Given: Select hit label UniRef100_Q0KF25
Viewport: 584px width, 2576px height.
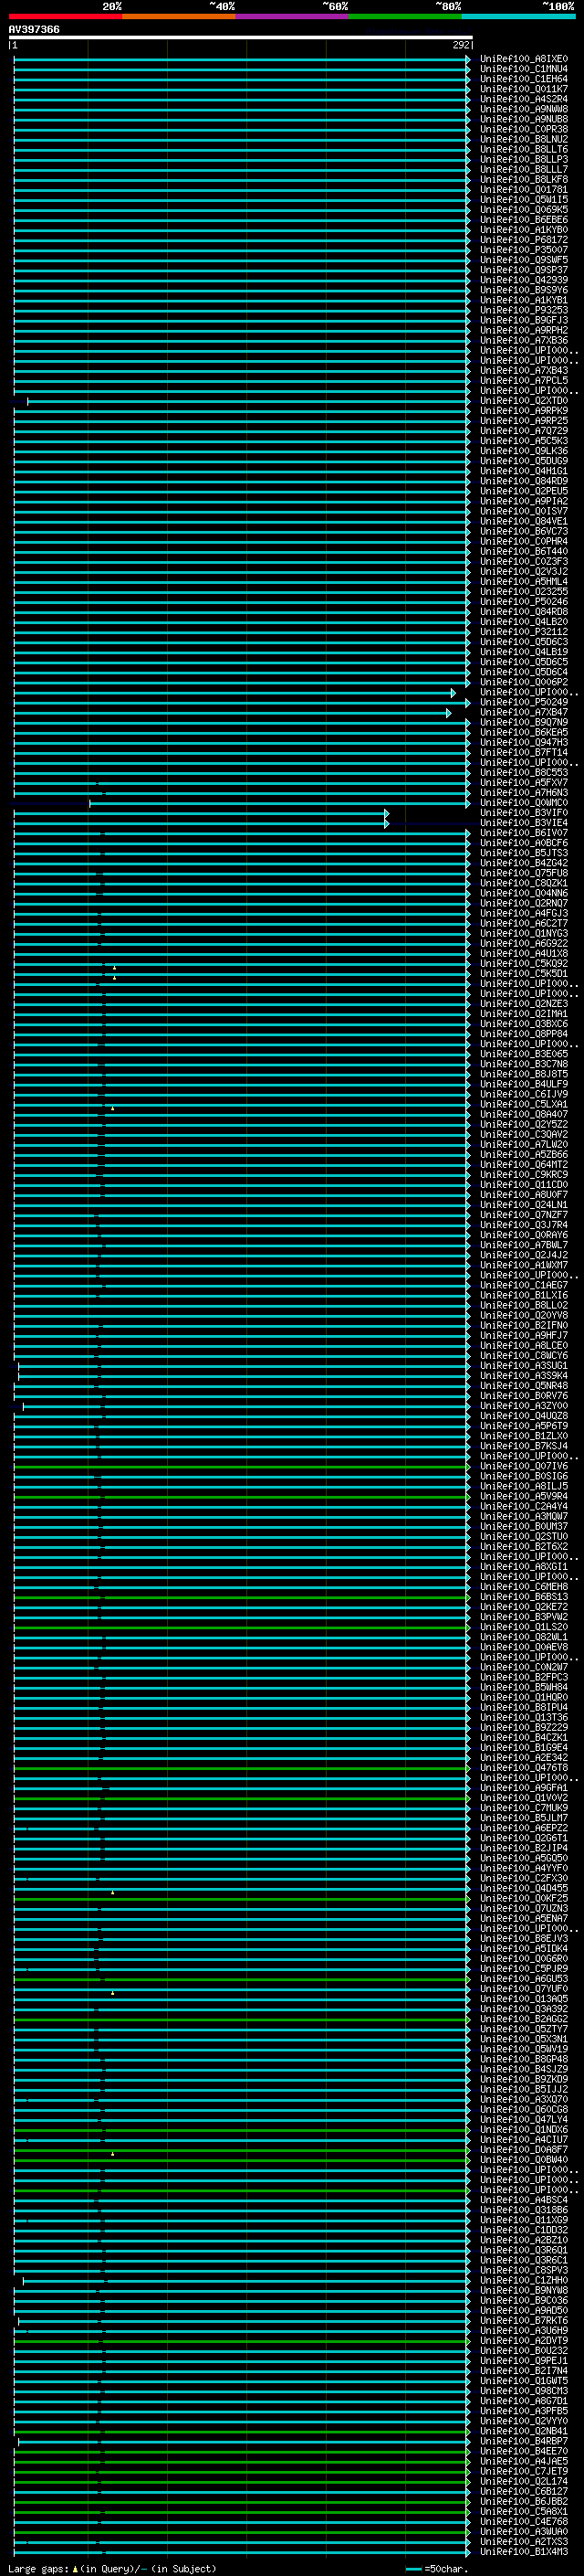Looking at the screenshot, I should [x=523, y=1899].
